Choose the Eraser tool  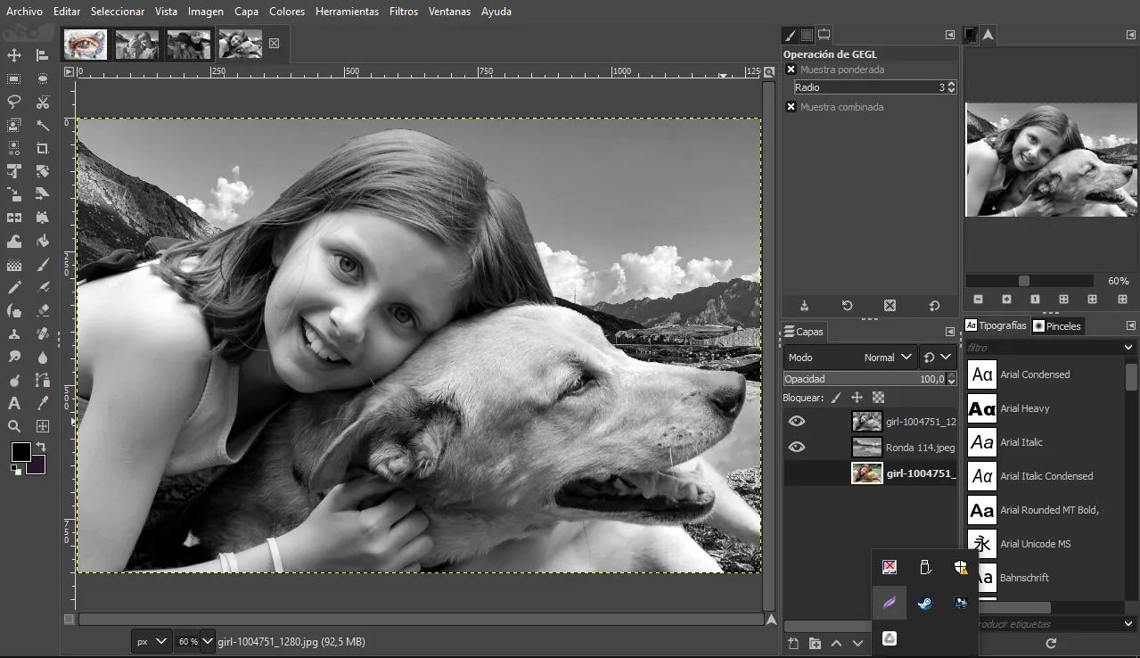43,311
